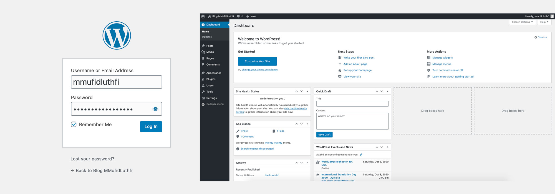The width and height of the screenshot is (555, 194).
Task: Click the info icon beside Search engines discouraged
Action: click(x=238, y=149)
